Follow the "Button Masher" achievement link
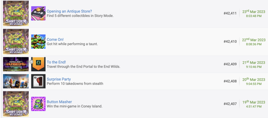This screenshot has width=268, height=118. [59, 102]
